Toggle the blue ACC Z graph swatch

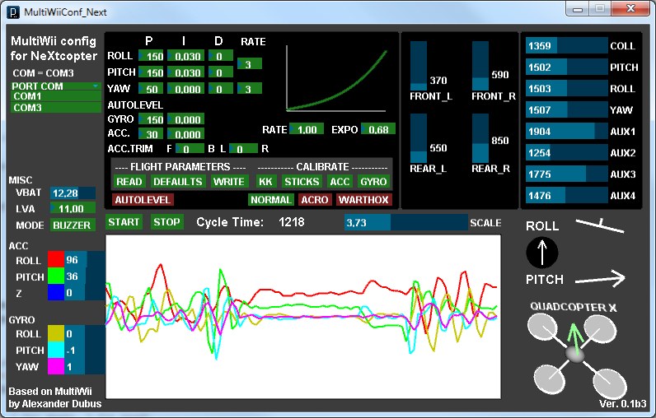tap(56, 292)
